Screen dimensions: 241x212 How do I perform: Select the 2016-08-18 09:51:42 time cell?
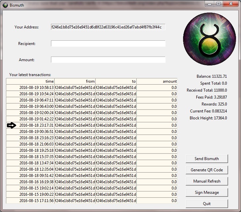click(x=30, y=176)
